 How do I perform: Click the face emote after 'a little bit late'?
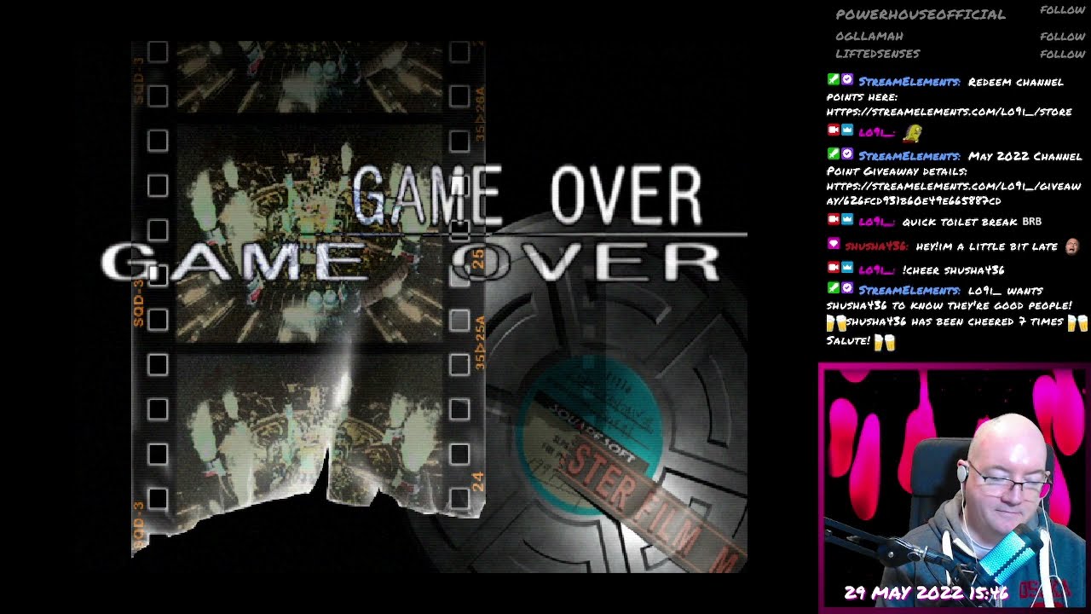1072,246
